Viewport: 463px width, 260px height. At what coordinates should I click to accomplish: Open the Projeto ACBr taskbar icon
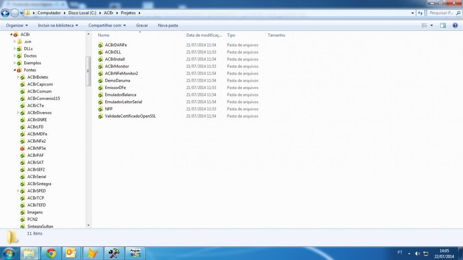pos(135,253)
